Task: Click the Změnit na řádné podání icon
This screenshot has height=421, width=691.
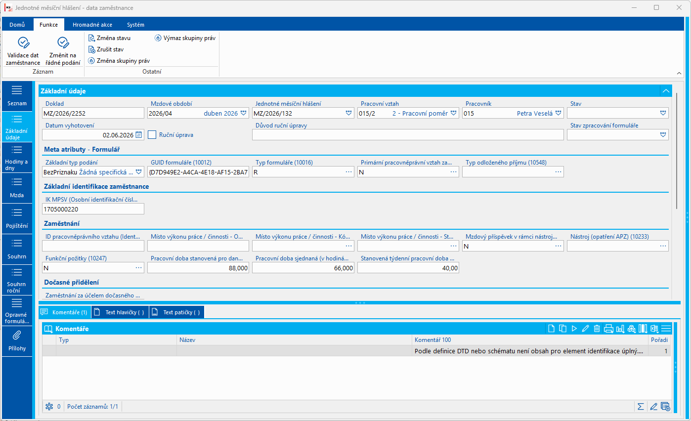Action: 63,42
